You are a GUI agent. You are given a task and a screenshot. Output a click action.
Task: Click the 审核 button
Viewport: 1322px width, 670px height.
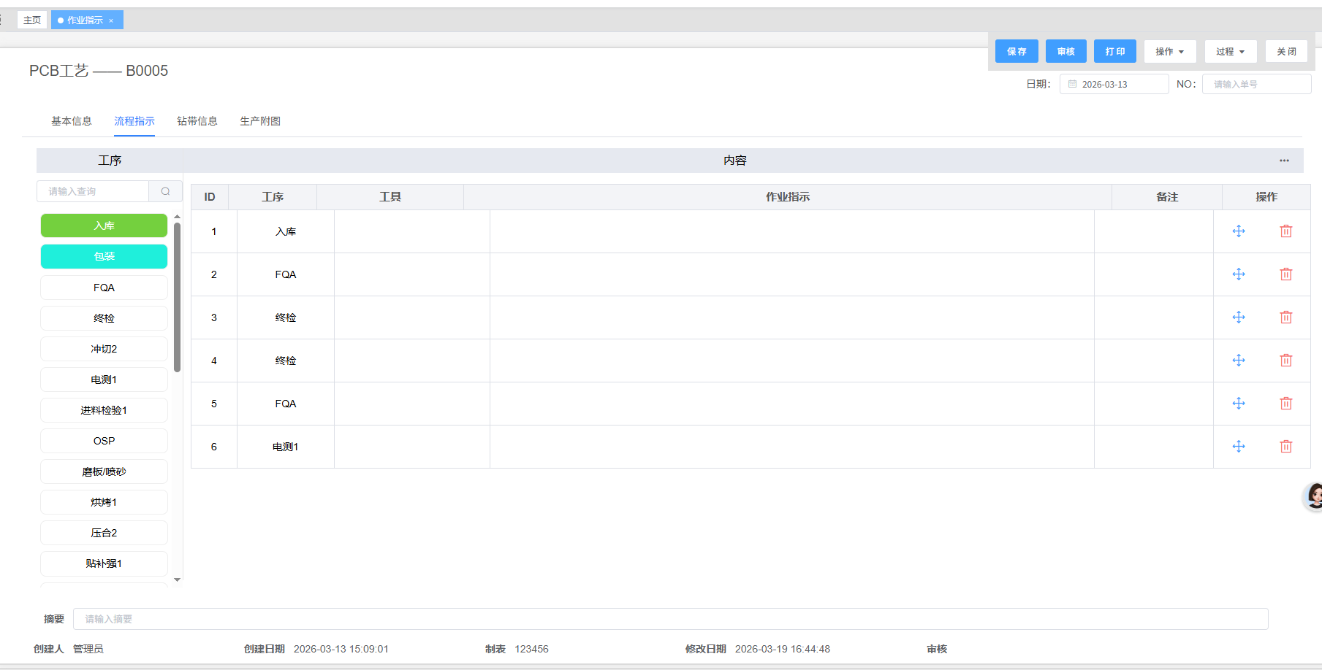coord(1065,52)
